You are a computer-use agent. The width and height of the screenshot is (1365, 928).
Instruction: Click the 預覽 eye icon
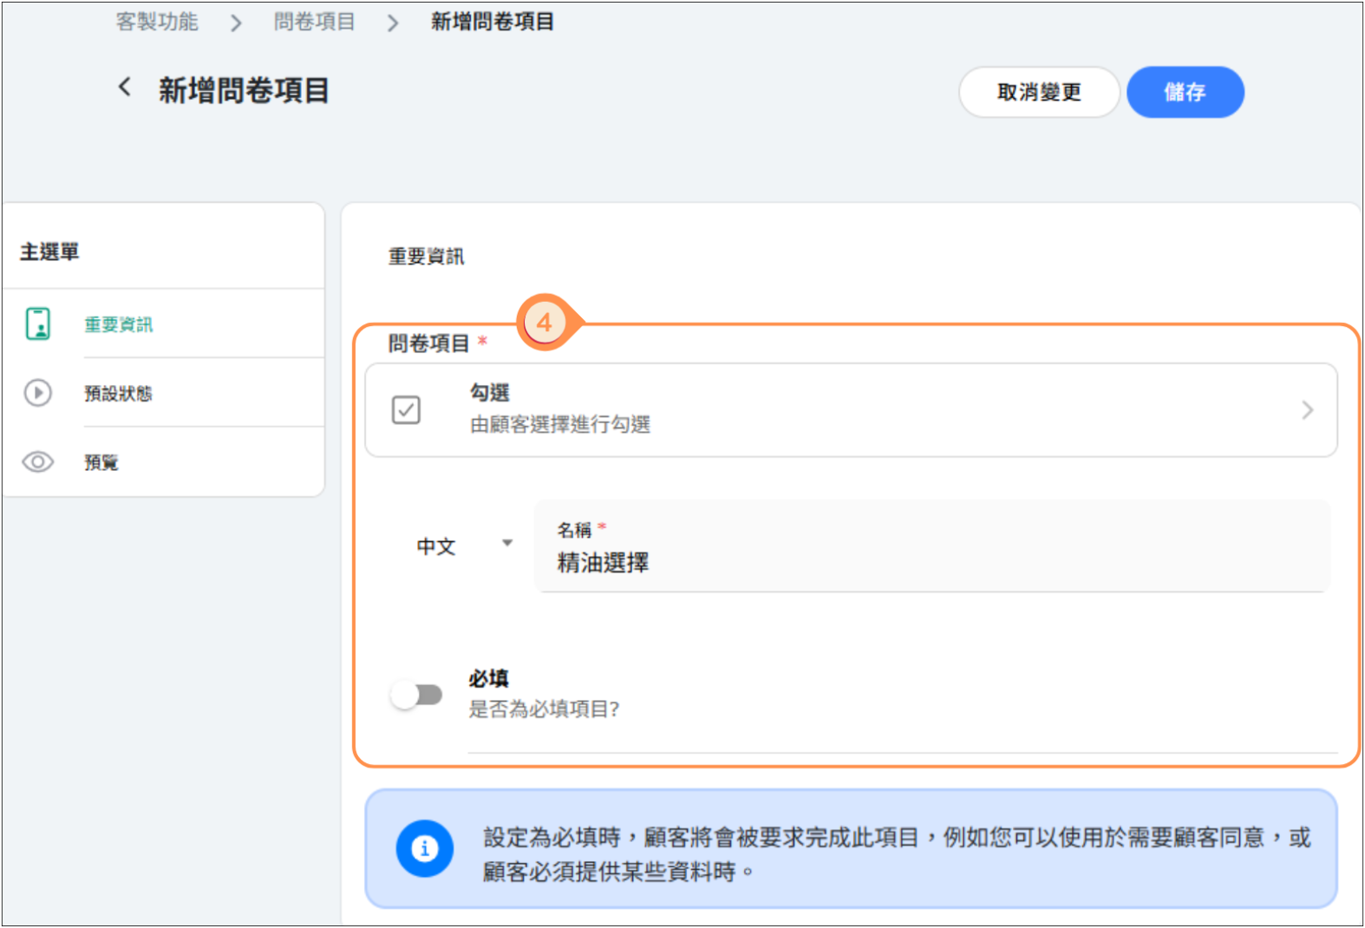coord(38,461)
